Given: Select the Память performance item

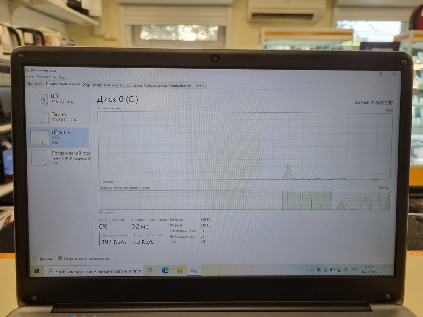Looking at the screenshot, I should point(59,118).
